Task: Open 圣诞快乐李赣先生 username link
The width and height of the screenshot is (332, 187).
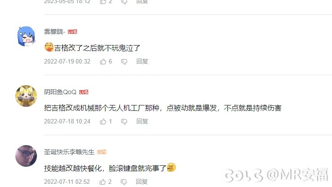Action: tap(69, 152)
